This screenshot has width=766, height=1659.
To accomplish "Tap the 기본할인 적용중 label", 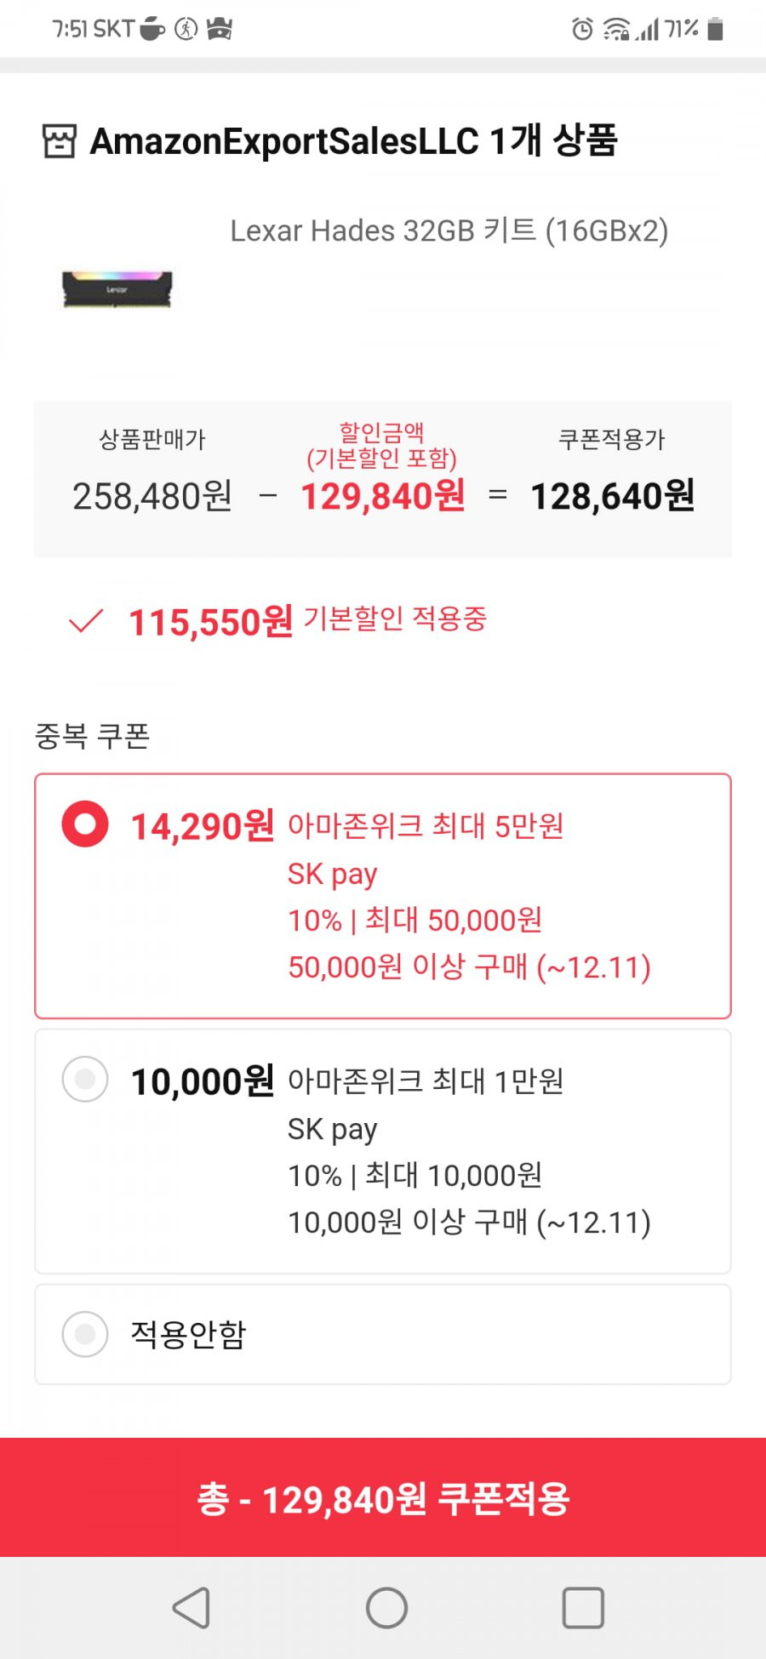I will (395, 619).
